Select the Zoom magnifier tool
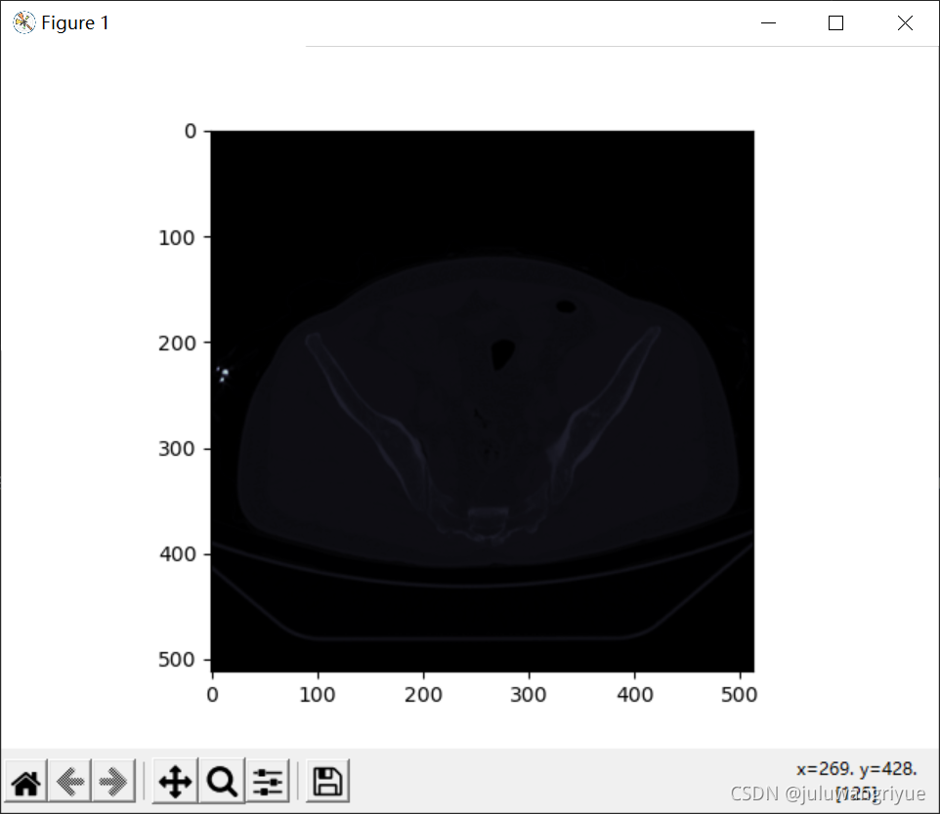 coord(222,781)
